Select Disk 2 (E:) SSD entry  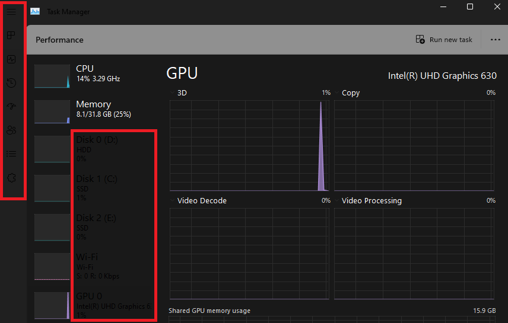tap(94, 228)
